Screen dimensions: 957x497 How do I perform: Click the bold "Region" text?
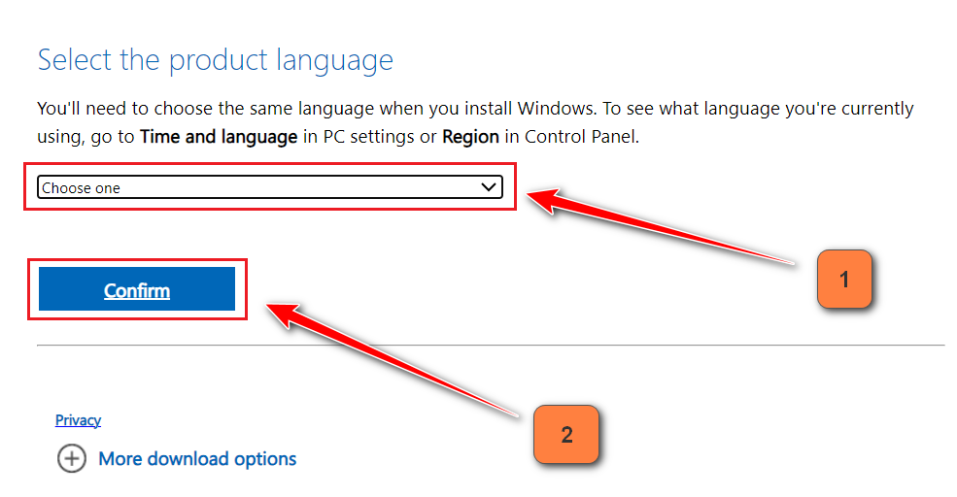[x=470, y=137]
